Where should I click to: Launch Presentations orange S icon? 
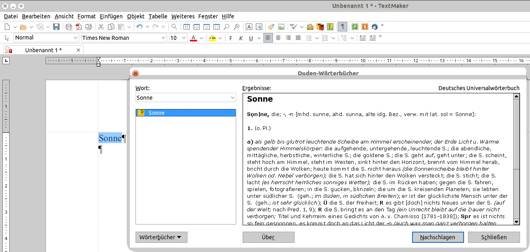click(x=365, y=27)
